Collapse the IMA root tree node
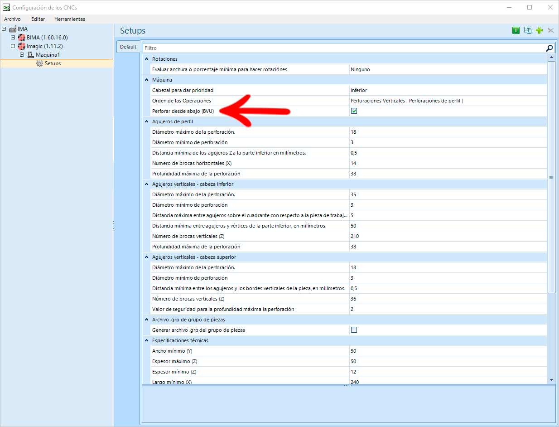The height and width of the screenshot is (427, 559). pos(4,29)
